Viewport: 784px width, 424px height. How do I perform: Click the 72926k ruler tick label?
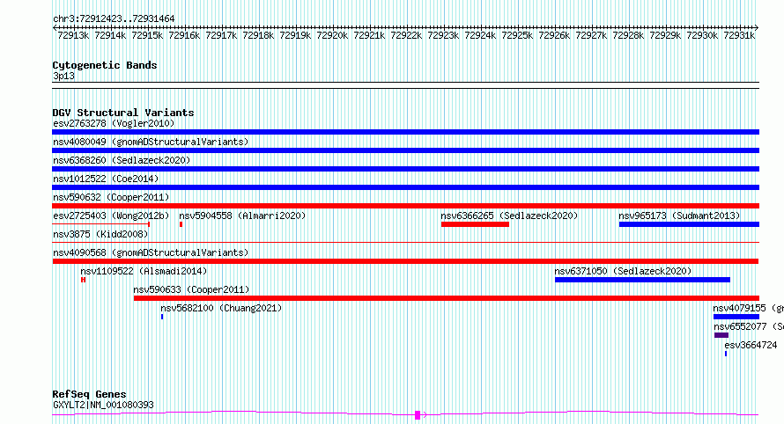(x=554, y=35)
